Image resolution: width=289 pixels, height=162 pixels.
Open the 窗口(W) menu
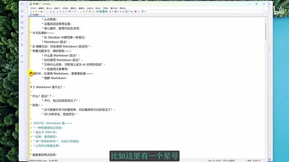(114, 8)
